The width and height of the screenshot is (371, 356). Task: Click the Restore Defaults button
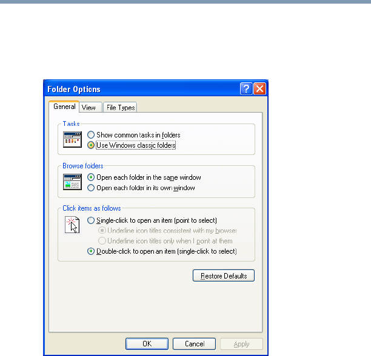tap(224, 275)
